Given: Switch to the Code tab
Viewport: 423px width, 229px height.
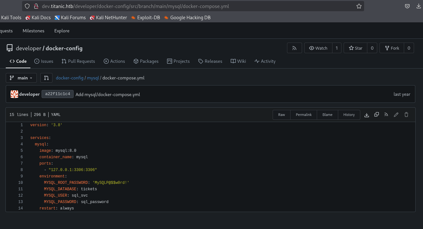Looking at the screenshot, I should tap(18, 61).
